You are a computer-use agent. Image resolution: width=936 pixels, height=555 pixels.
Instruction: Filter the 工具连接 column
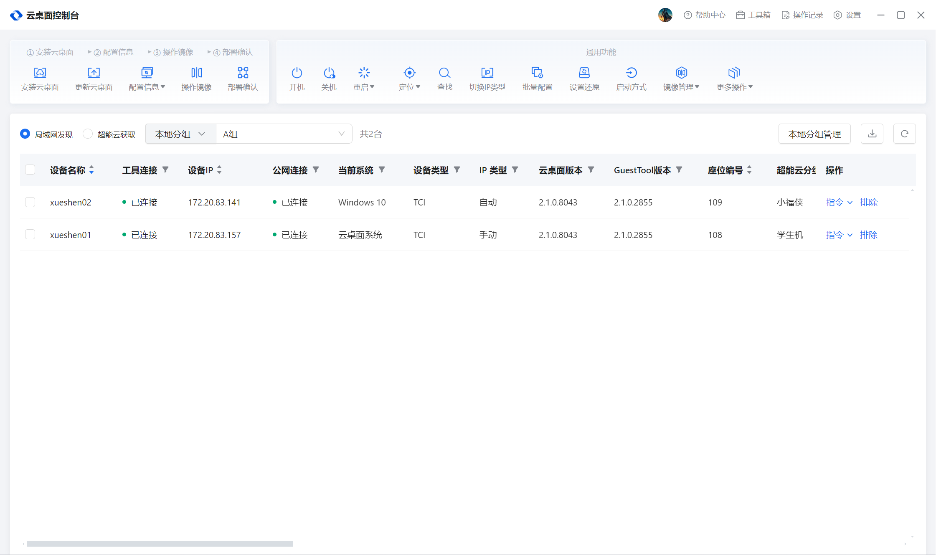165,170
